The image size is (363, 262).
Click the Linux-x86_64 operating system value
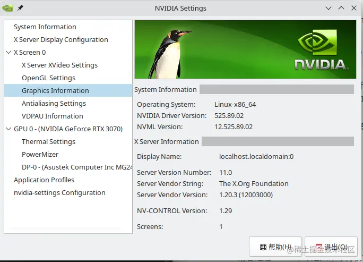pyautogui.click(x=235, y=105)
